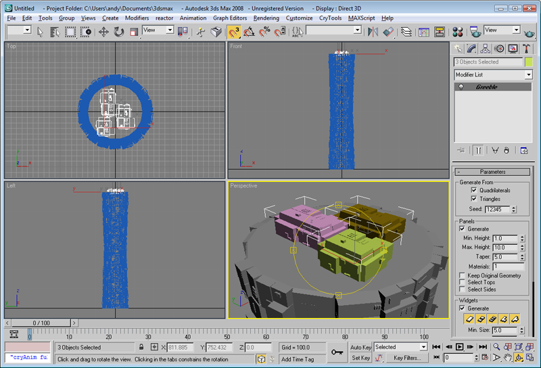The width and height of the screenshot is (541, 368).
Task: Click the time slider 0 / 100
Action: click(41, 323)
